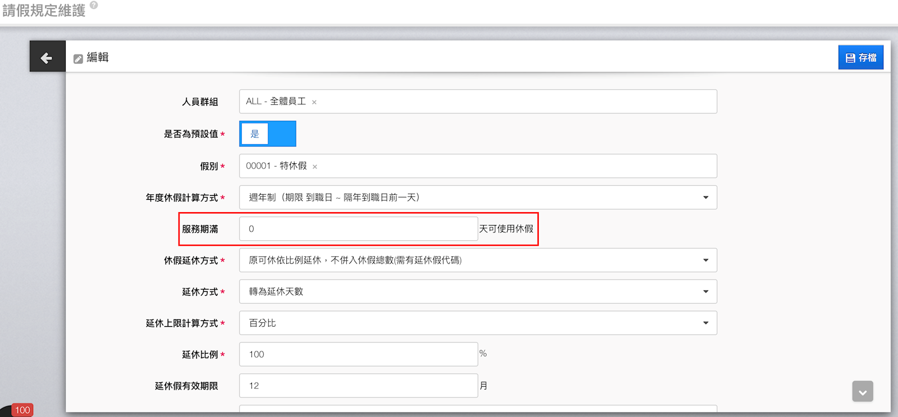898x417 pixels.
Task: Click inside the 假別 selection box
Action: (505, 166)
